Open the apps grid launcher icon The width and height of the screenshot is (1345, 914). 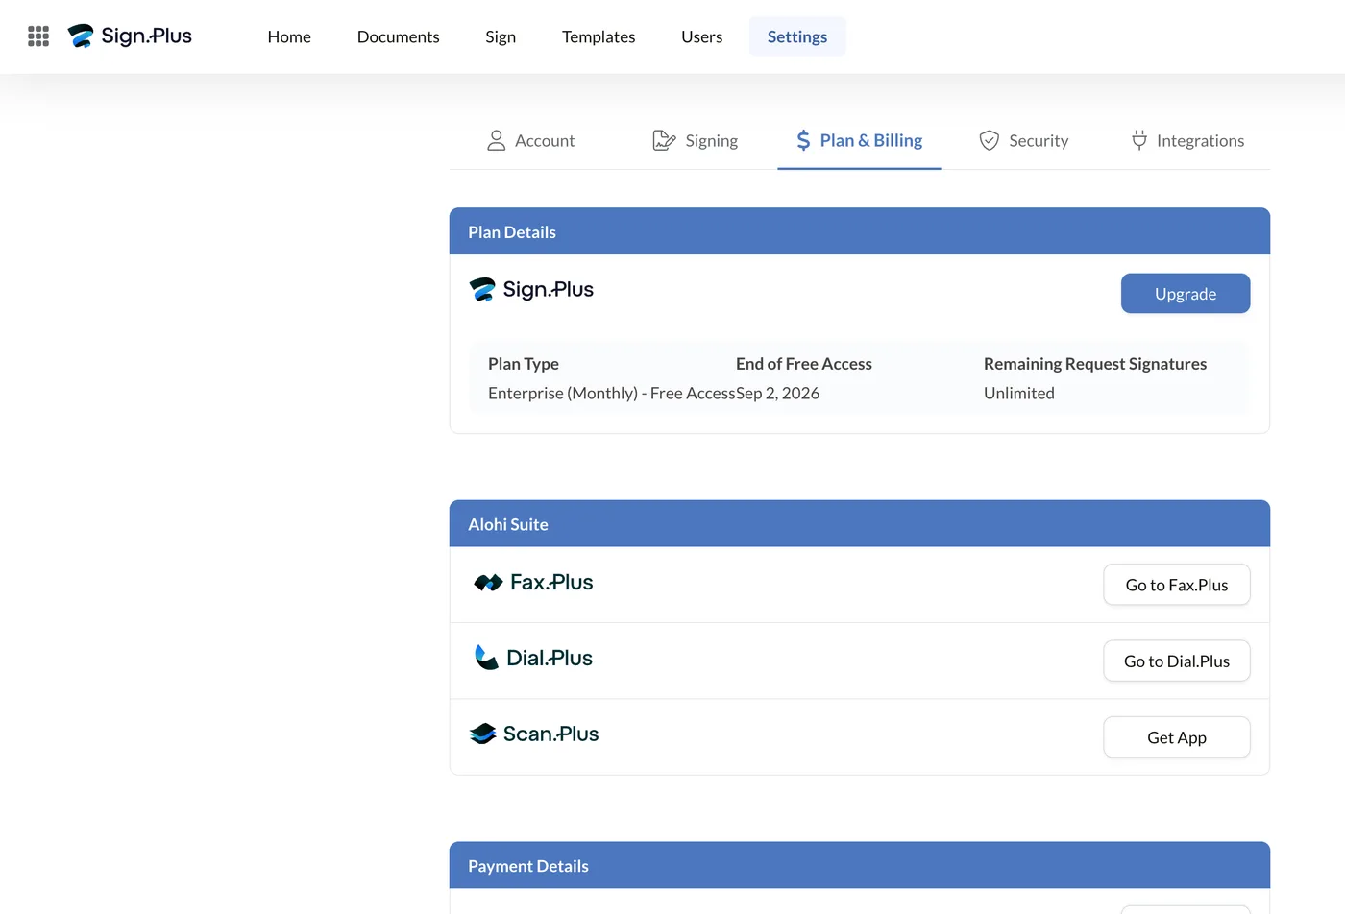38,36
